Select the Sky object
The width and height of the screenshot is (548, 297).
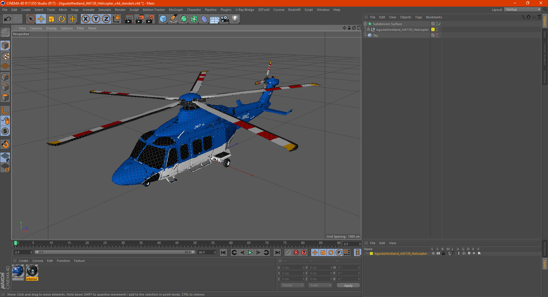[x=375, y=35]
